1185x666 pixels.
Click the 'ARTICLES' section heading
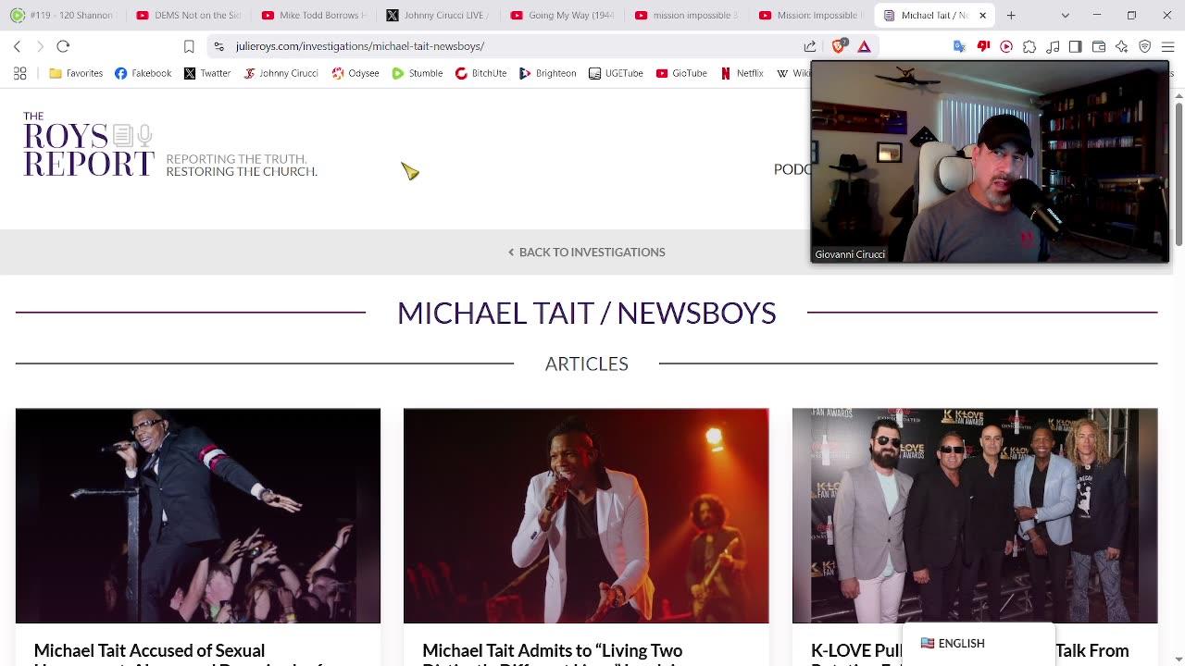tap(587, 364)
